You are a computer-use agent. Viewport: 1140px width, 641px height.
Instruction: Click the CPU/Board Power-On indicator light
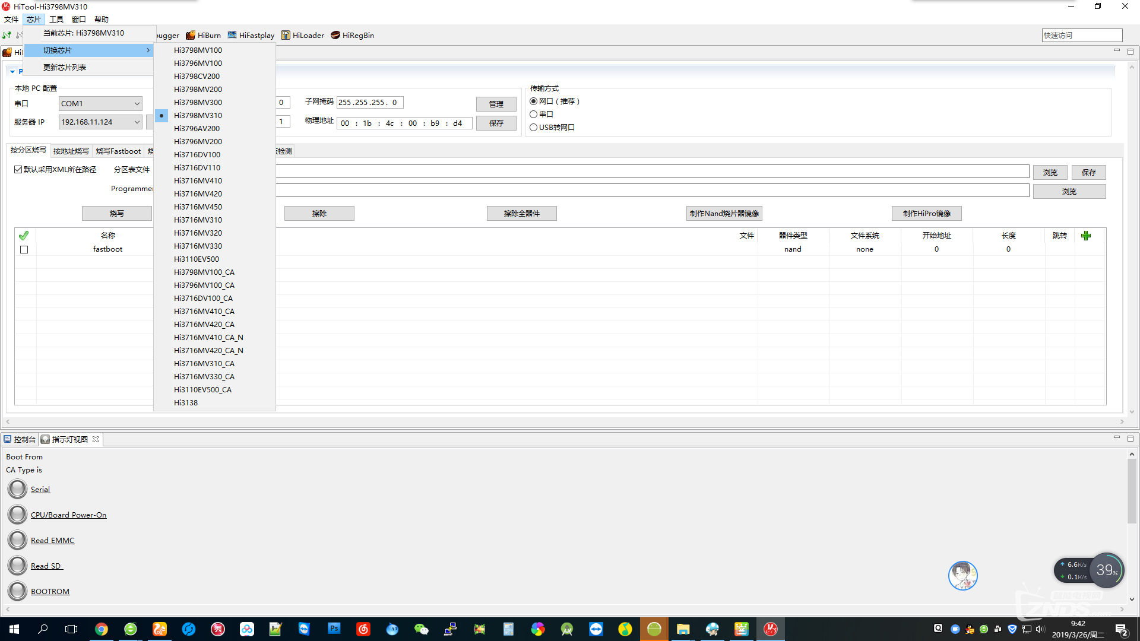pyautogui.click(x=17, y=515)
